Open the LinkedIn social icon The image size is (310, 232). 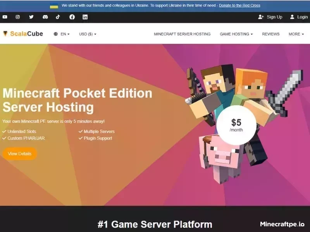pos(85,17)
